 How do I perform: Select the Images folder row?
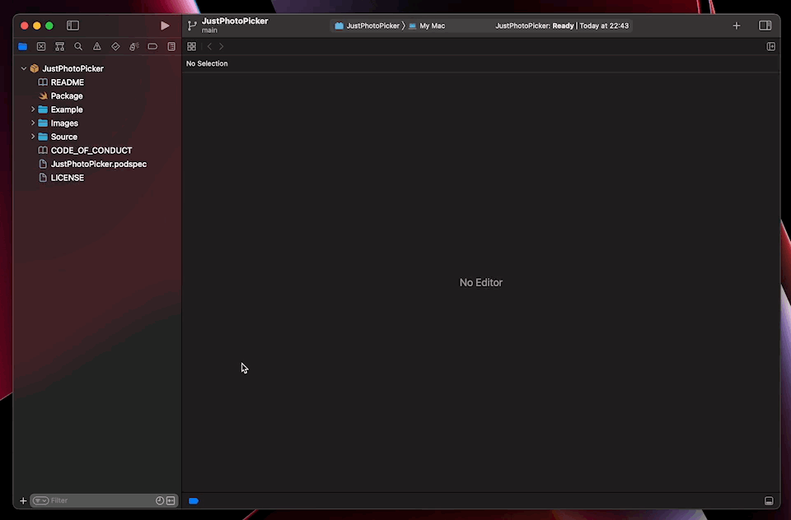coord(97,123)
